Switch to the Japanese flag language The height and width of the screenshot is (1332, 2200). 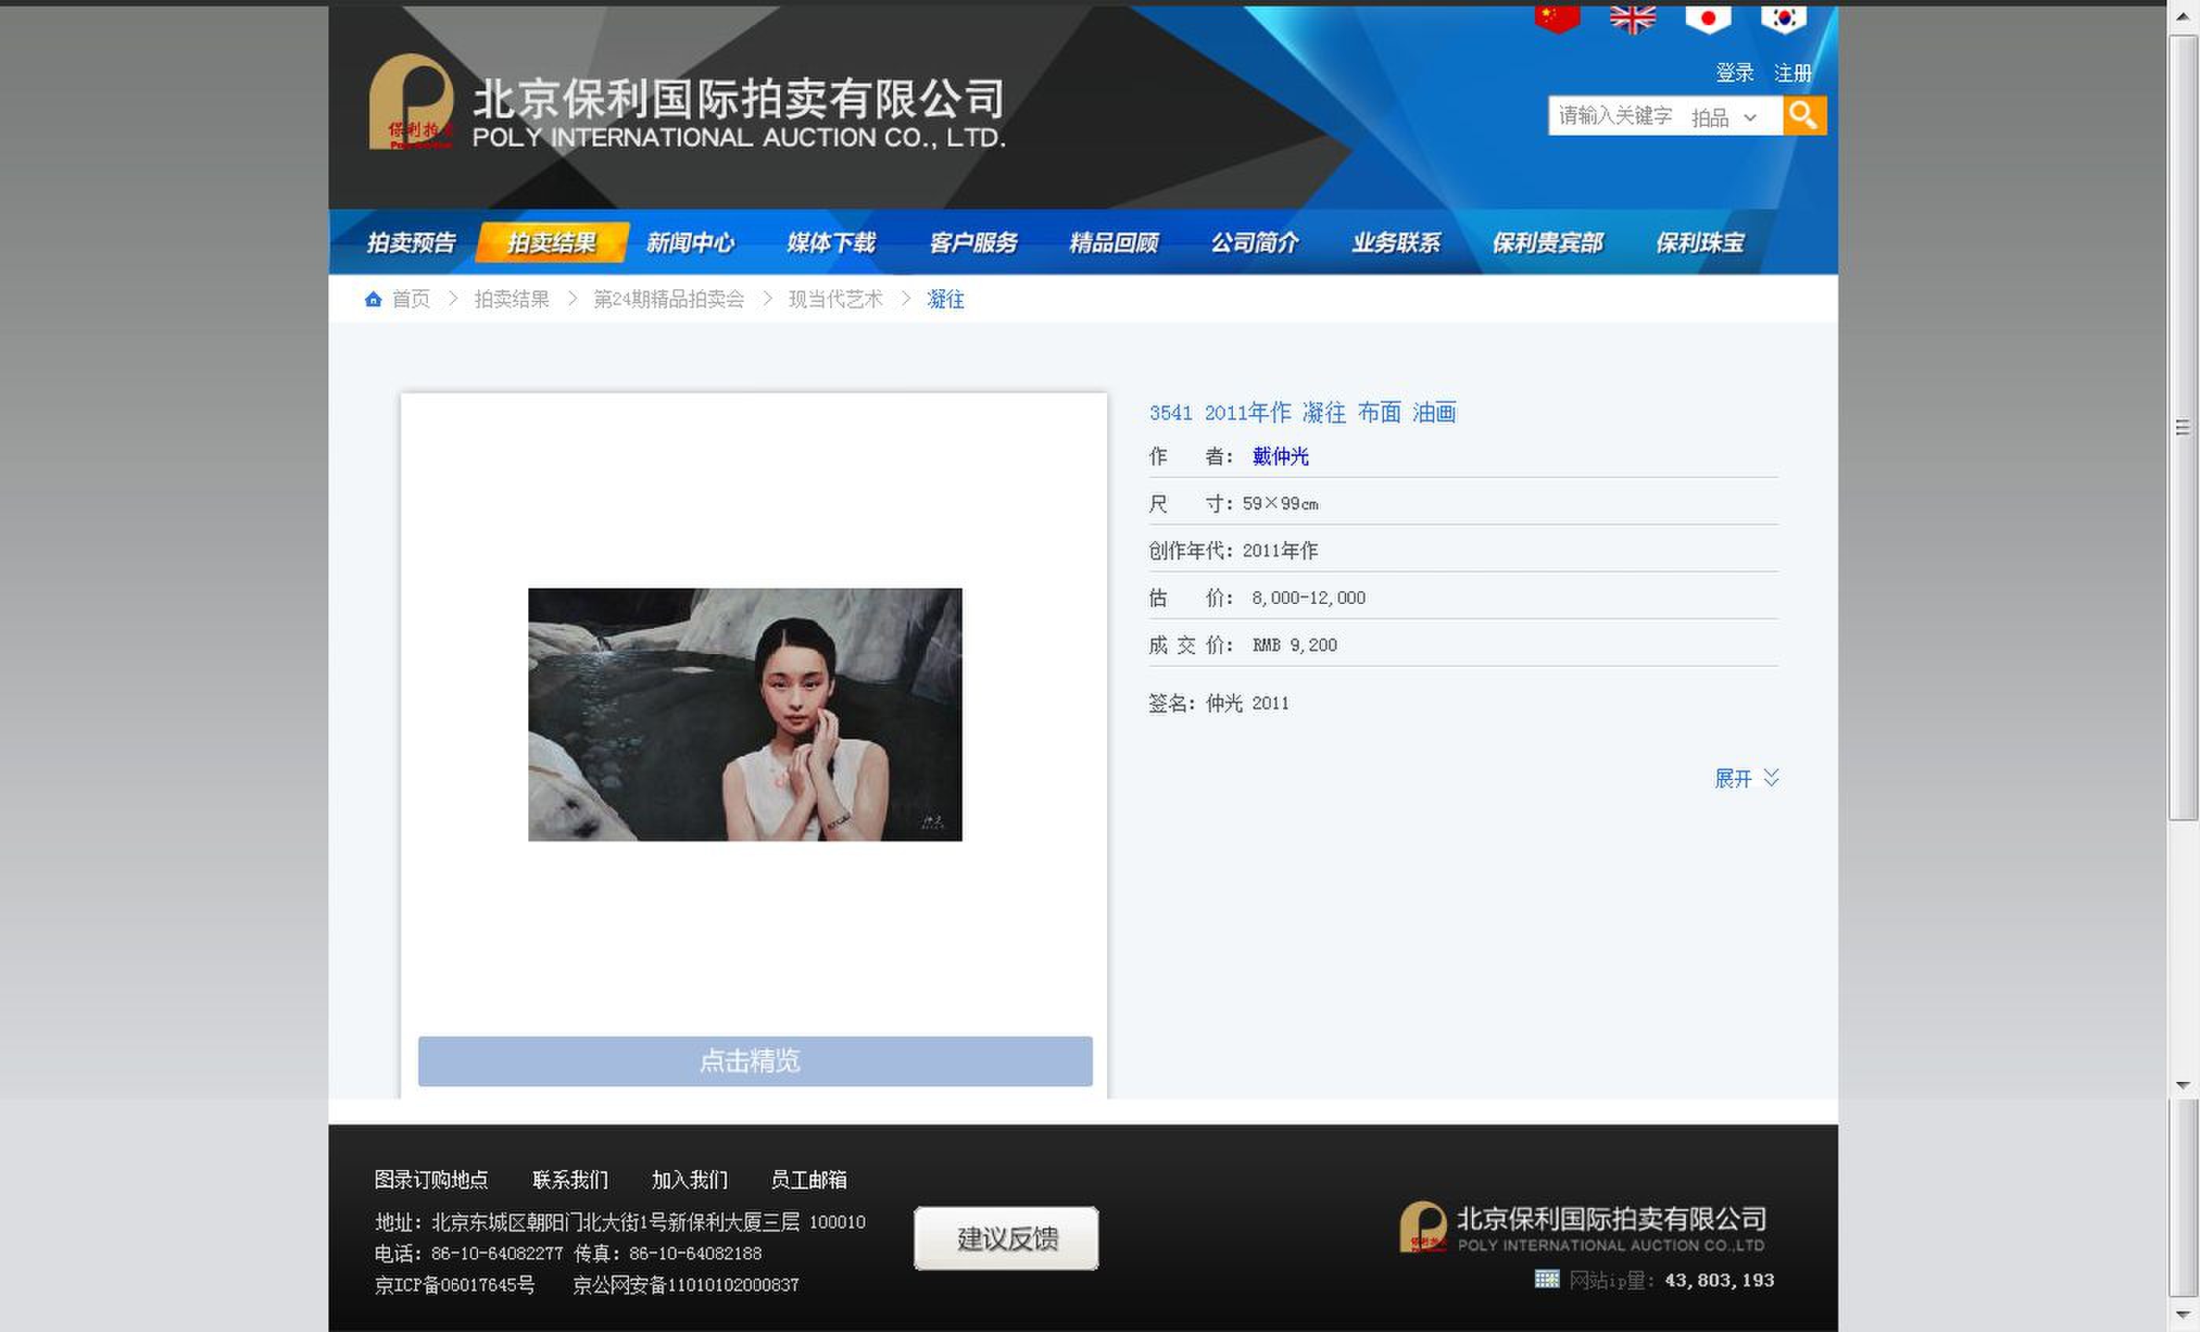pyautogui.click(x=1708, y=19)
